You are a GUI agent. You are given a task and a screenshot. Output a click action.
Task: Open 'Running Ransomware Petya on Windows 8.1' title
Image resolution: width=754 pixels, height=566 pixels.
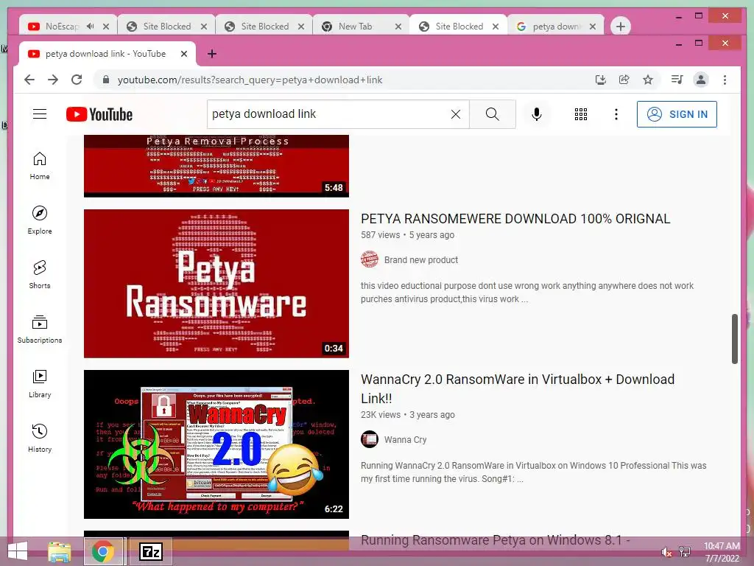click(x=496, y=540)
